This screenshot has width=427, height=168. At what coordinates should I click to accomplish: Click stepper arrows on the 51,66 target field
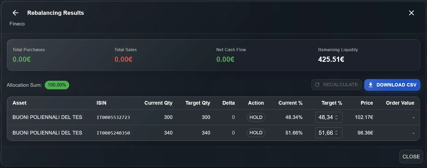click(x=337, y=133)
